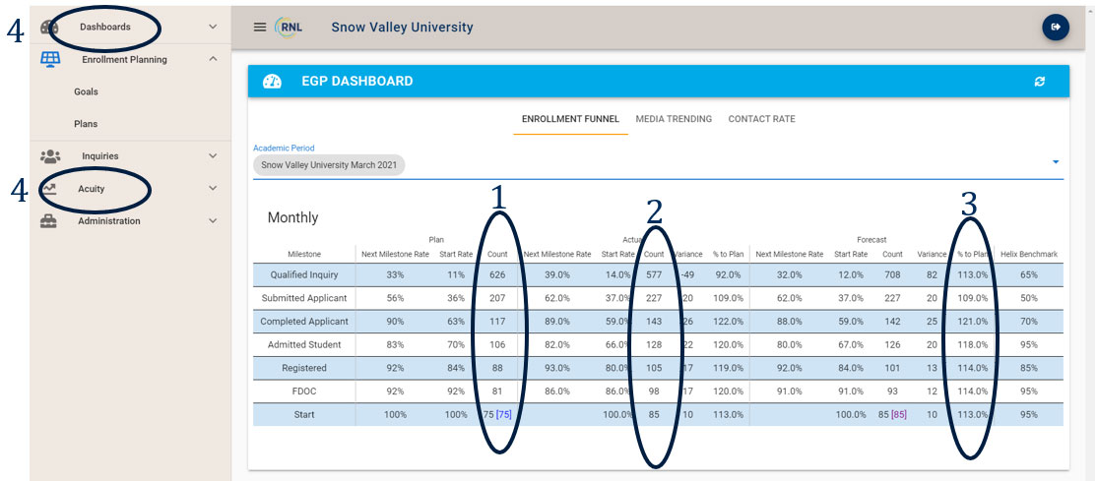Click the Helix Benchmark column header
The width and height of the screenshot is (1097, 481).
(x=1028, y=255)
